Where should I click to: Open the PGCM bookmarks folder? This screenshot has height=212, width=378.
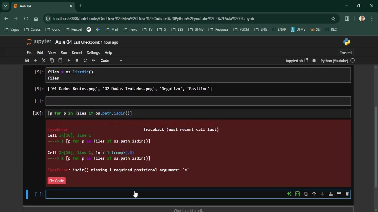point(241,29)
